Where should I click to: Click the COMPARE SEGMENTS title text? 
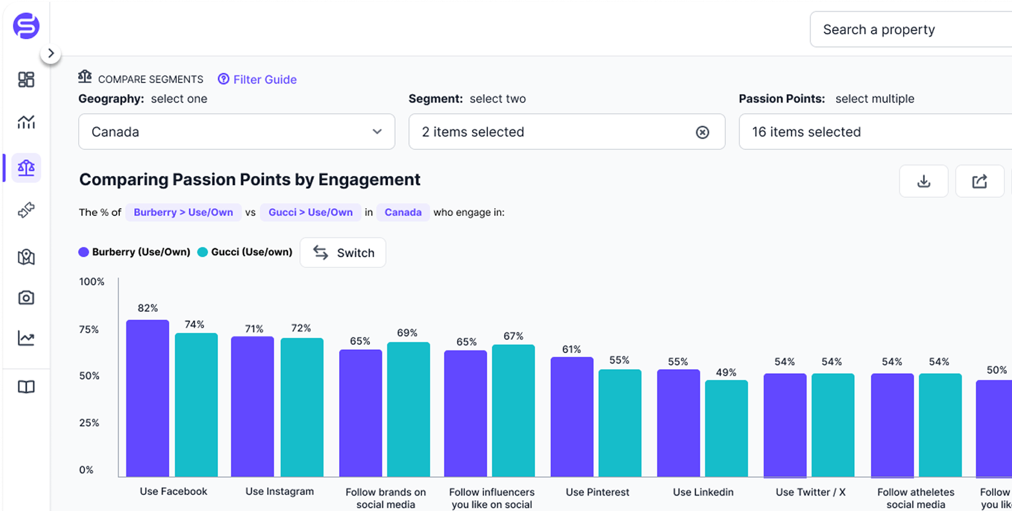pos(151,79)
